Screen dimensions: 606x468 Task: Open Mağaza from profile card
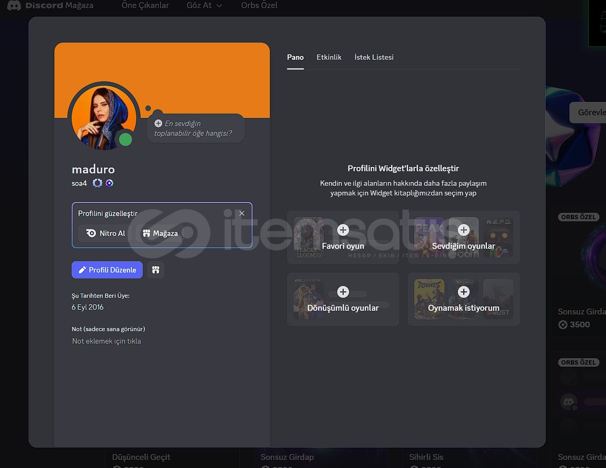point(161,233)
